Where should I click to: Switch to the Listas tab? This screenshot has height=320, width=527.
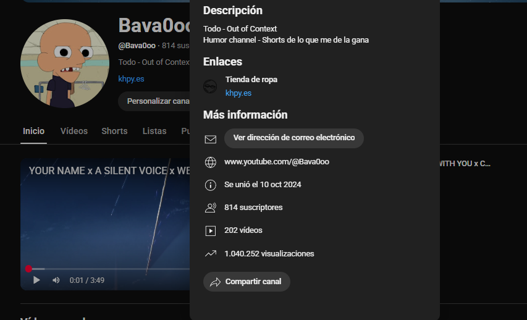tap(154, 131)
